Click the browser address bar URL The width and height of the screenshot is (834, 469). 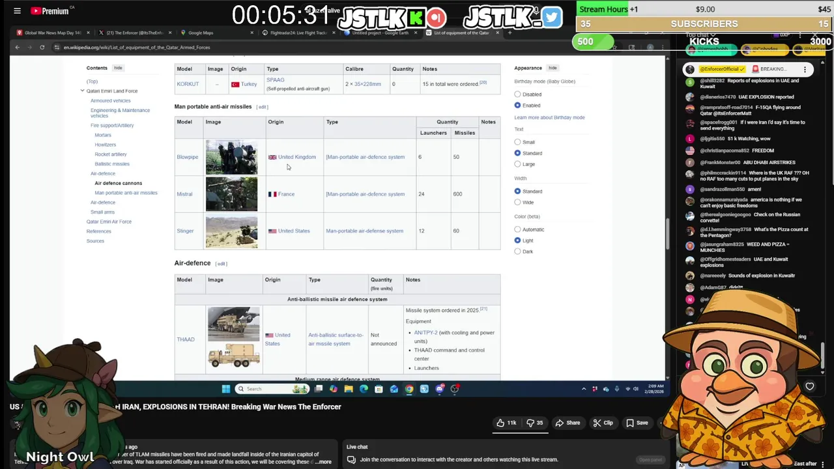pos(137,47)
